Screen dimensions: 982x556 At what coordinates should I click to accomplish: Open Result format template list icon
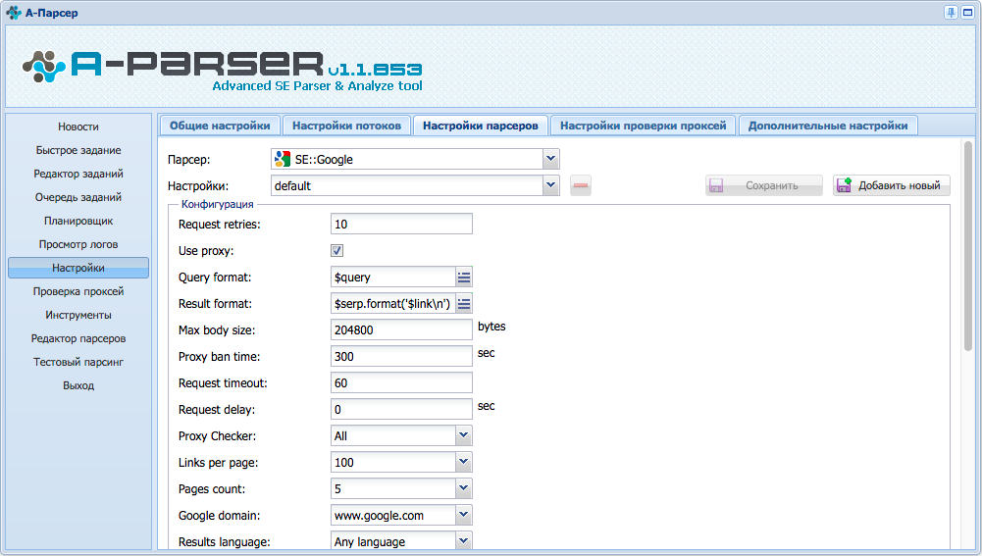click(x=463, y=304)
